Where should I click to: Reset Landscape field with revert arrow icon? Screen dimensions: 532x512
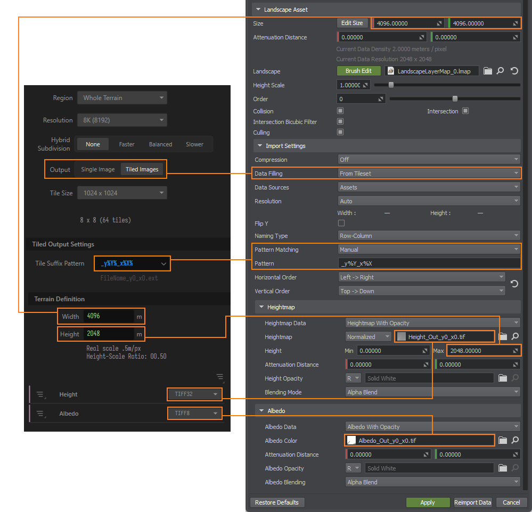[x=514, y=71]
